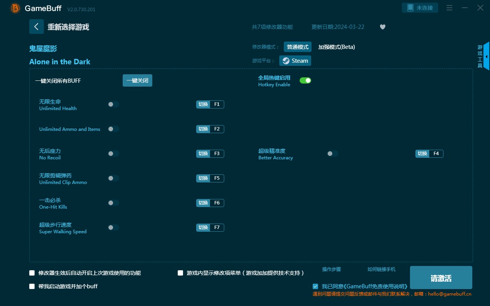Image resolution: width=490 pixels, height=306 pixels.
Task: Click the heart favorite icon
Action: pyautogui.click(x=382, y=27)
